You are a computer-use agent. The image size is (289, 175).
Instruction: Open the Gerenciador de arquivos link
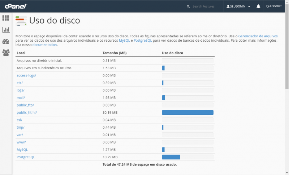[258, 36]
